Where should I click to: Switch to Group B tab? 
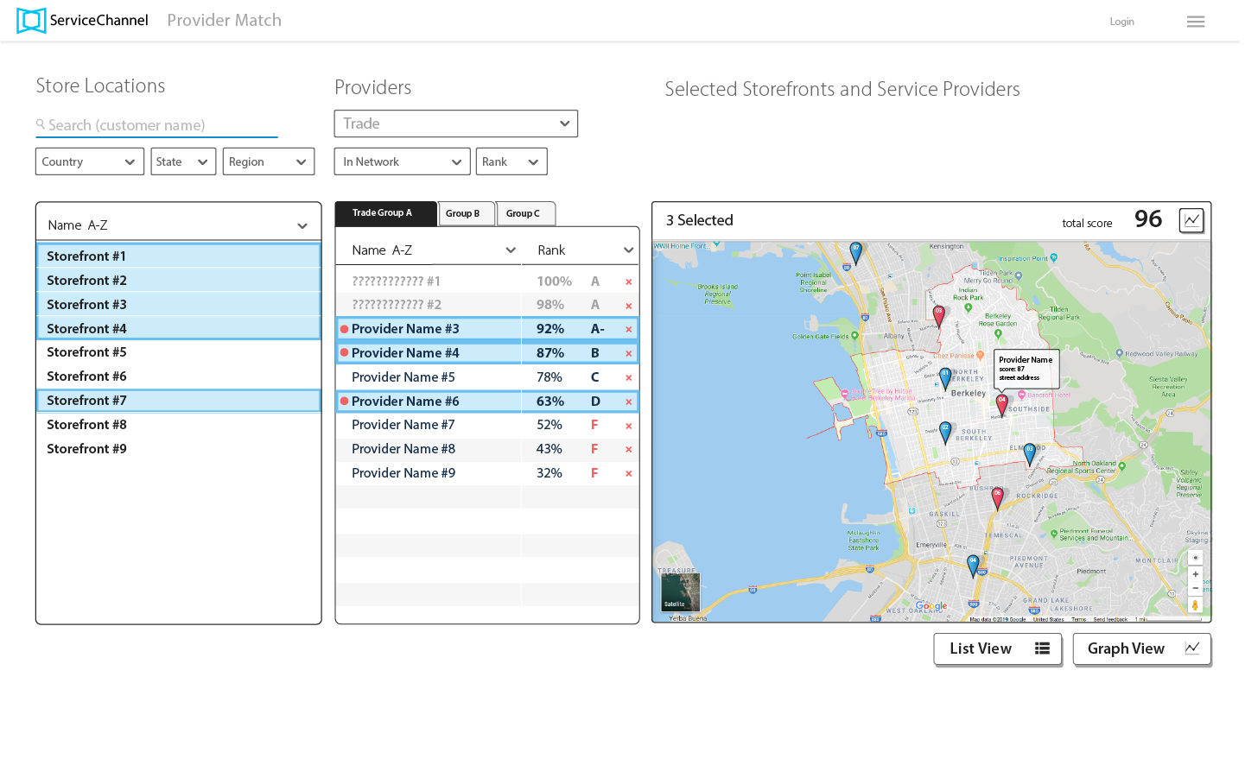[467, 213]
